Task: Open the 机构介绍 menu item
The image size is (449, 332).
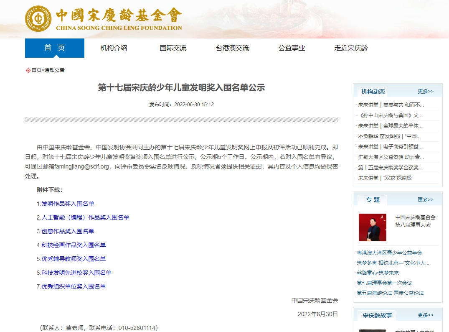Action: 114,48
